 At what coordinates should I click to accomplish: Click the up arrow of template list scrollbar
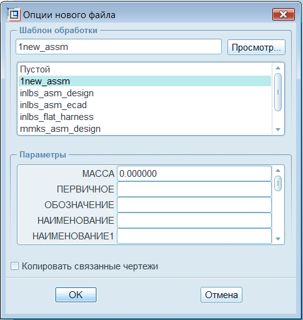pyautogui.click(x=278, y=68)
